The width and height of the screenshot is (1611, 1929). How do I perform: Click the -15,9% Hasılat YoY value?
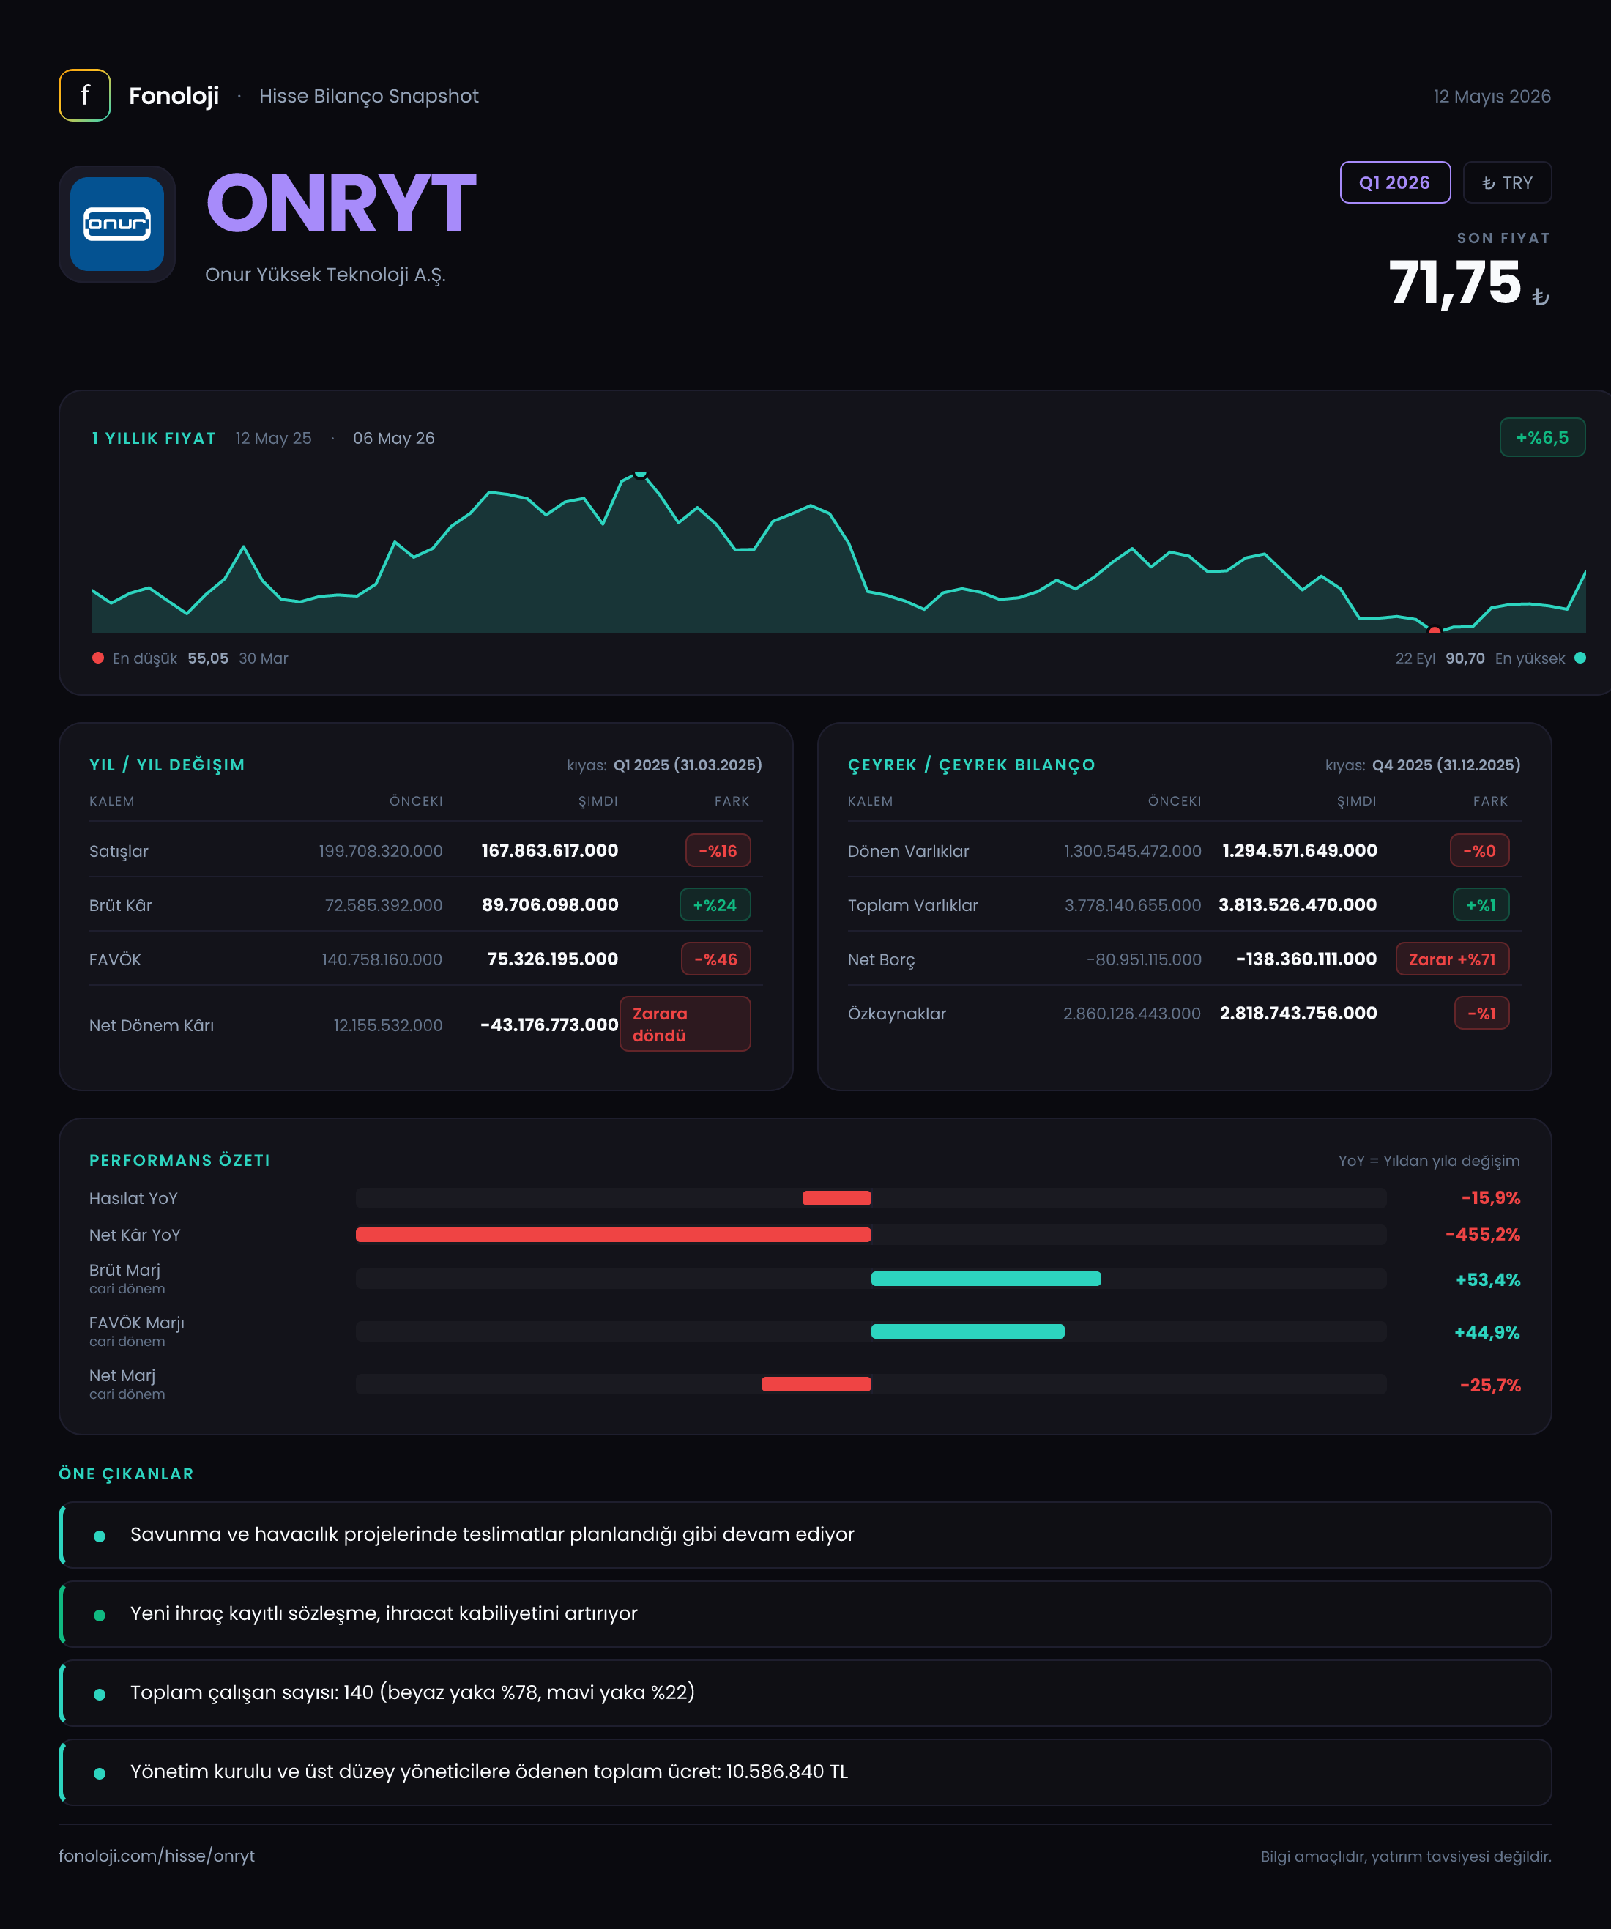pyautogui.click(x=1491, y=1198)
